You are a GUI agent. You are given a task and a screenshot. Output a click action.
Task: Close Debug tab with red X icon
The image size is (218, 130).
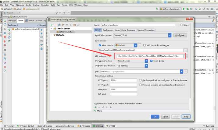pyautogui.click(x=5, y=67)
